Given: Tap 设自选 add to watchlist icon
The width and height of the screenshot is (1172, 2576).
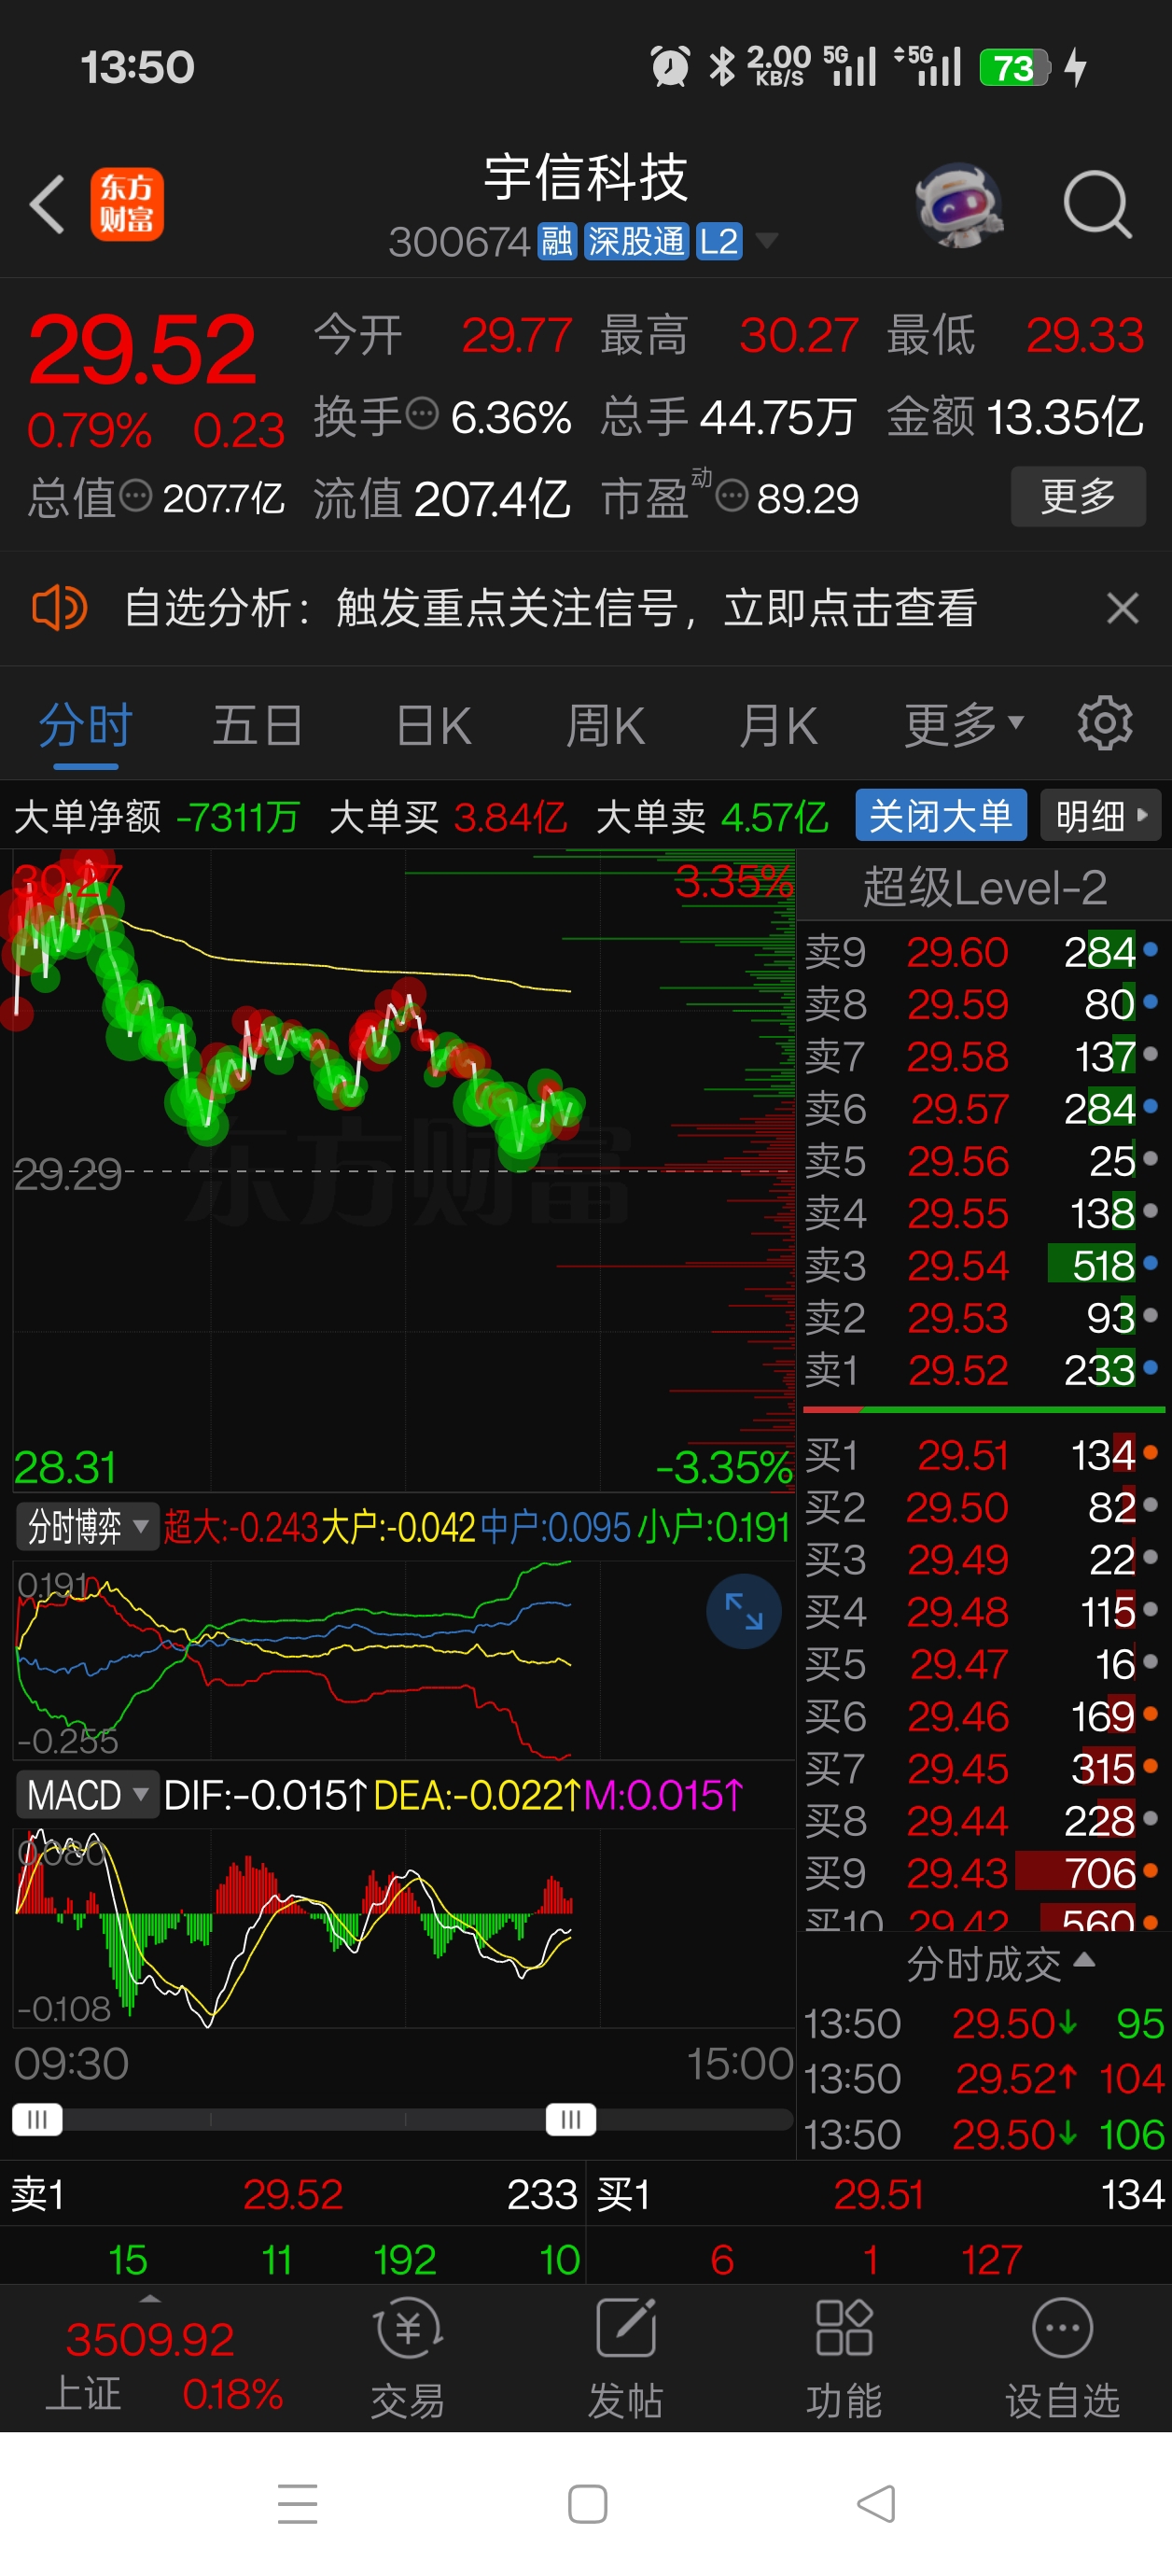Looking at the screenshot, I should click(x=1062, y=2359).
